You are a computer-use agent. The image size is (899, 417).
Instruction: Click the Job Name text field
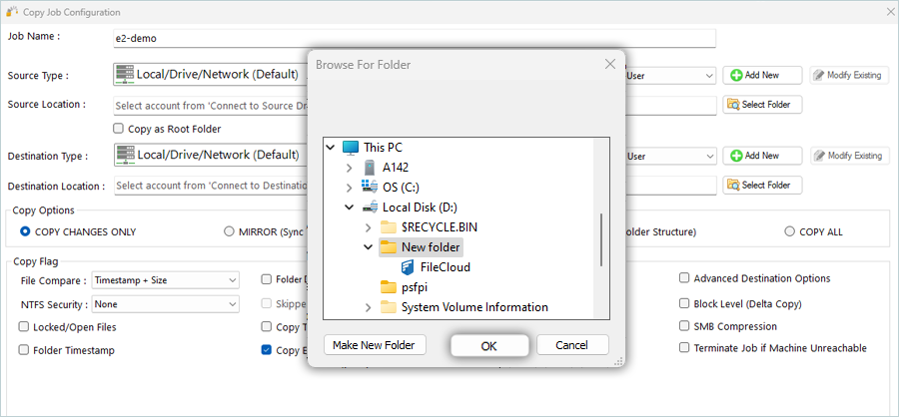tap(414, 38)
